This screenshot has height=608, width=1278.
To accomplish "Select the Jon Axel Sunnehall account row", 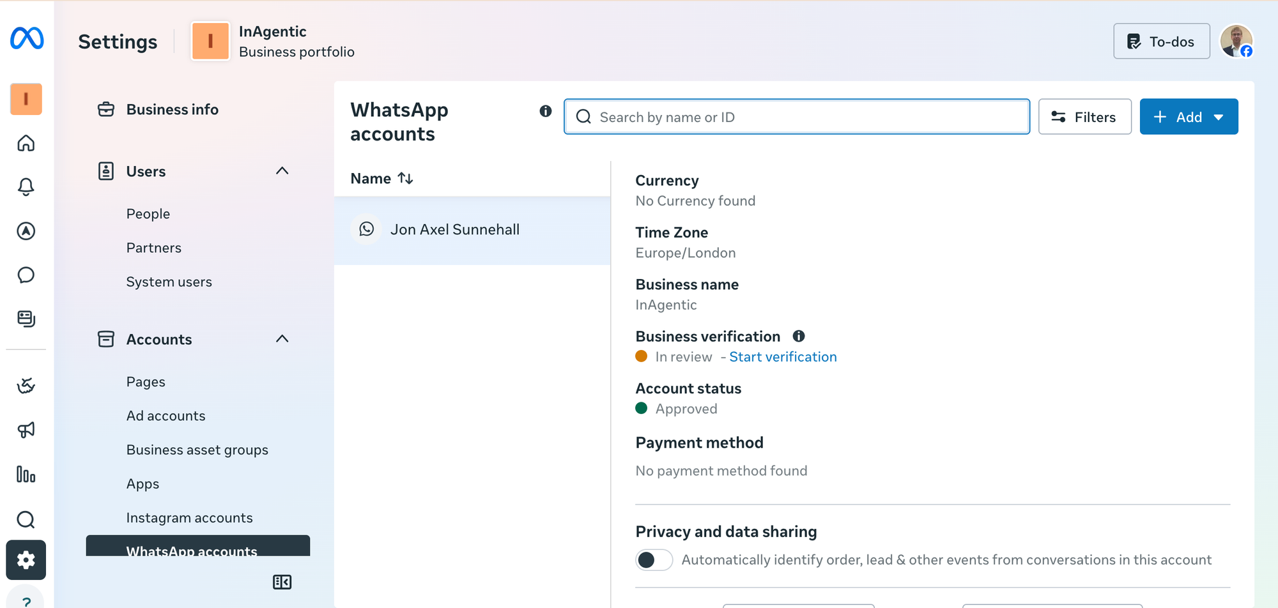I will (x=472, y=230).
